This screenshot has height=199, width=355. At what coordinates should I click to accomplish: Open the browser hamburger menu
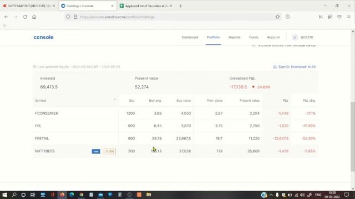click(349, 17)
